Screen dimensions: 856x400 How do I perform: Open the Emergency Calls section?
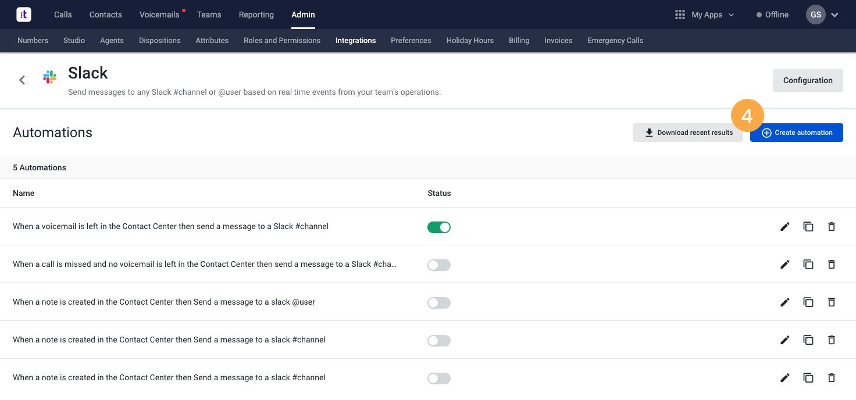pos(615,41)
